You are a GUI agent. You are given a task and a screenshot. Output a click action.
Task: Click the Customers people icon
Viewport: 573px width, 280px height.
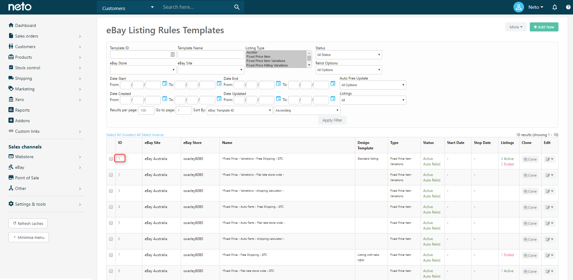tap(11, 46)
